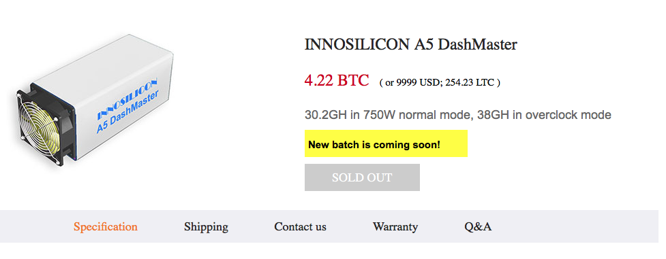The image size is (666, 259).
Task: Select the INNOSILICON A5 DashMaster product title
Action: [411, 44]
